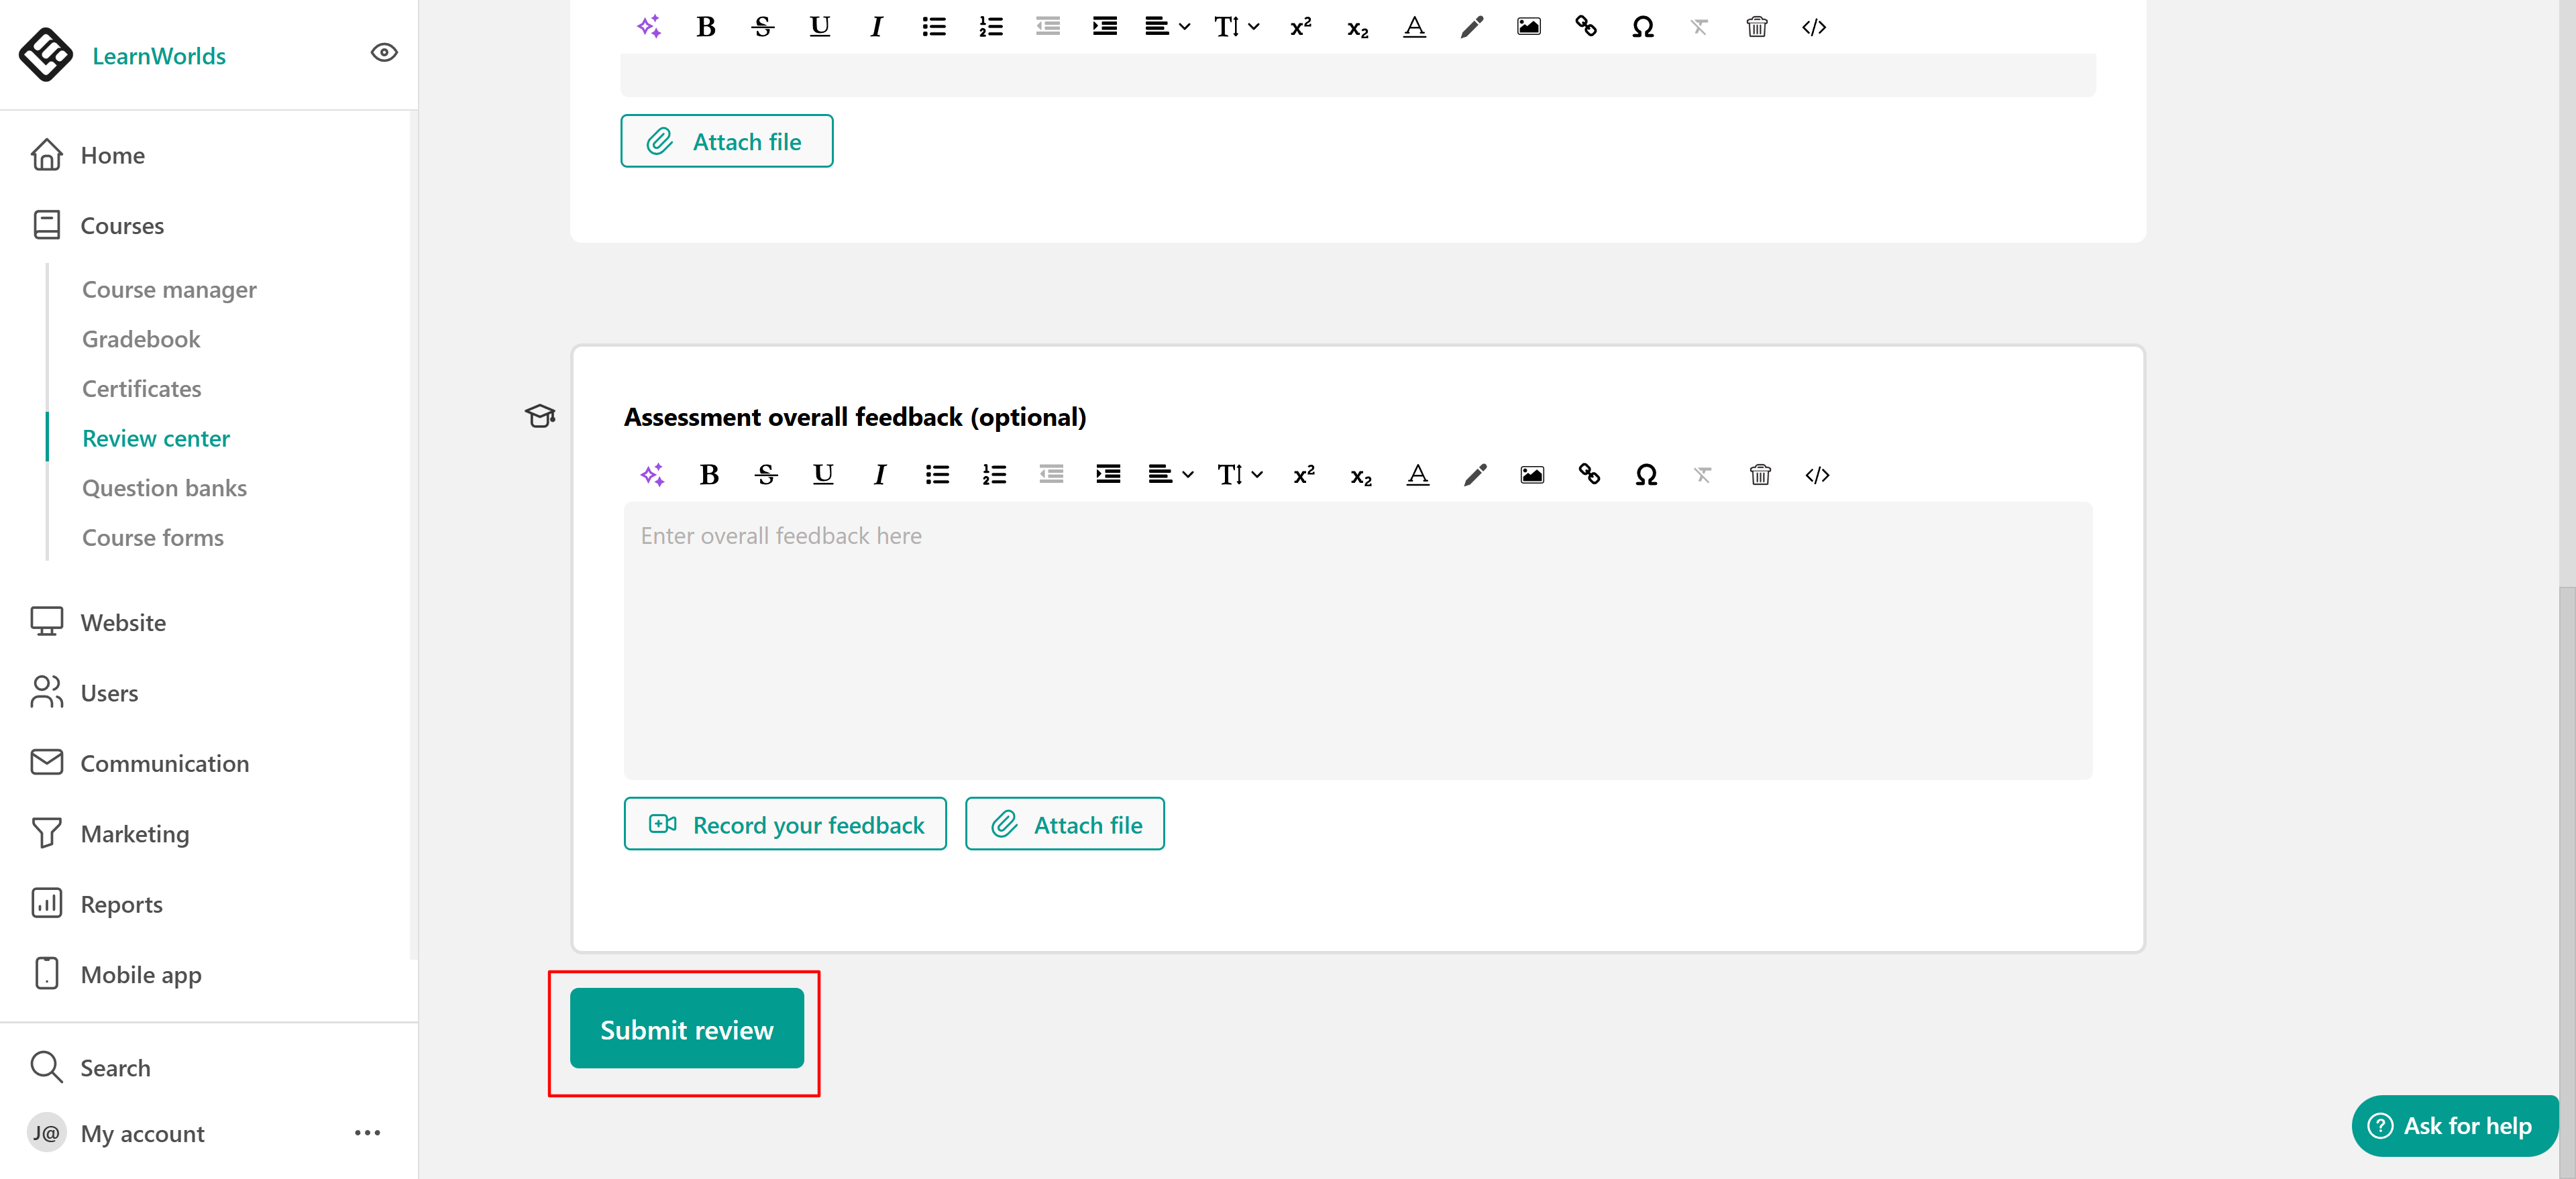Toggle bold in overall feedback editor
The width and height of the screenshot is (2576, 1179).
pos(709,475)
